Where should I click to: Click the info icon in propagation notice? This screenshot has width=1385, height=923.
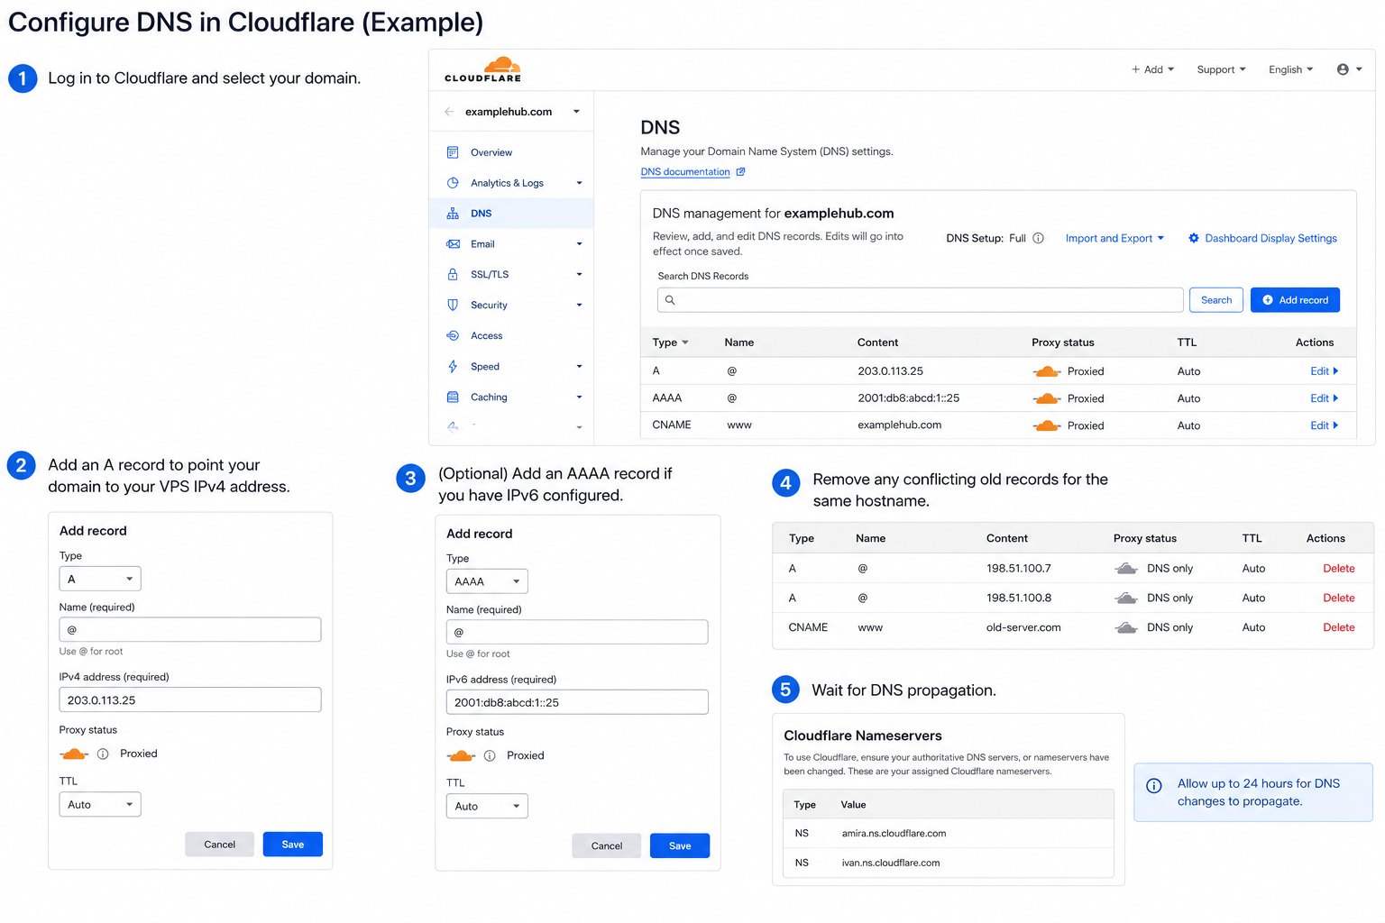1153,785
